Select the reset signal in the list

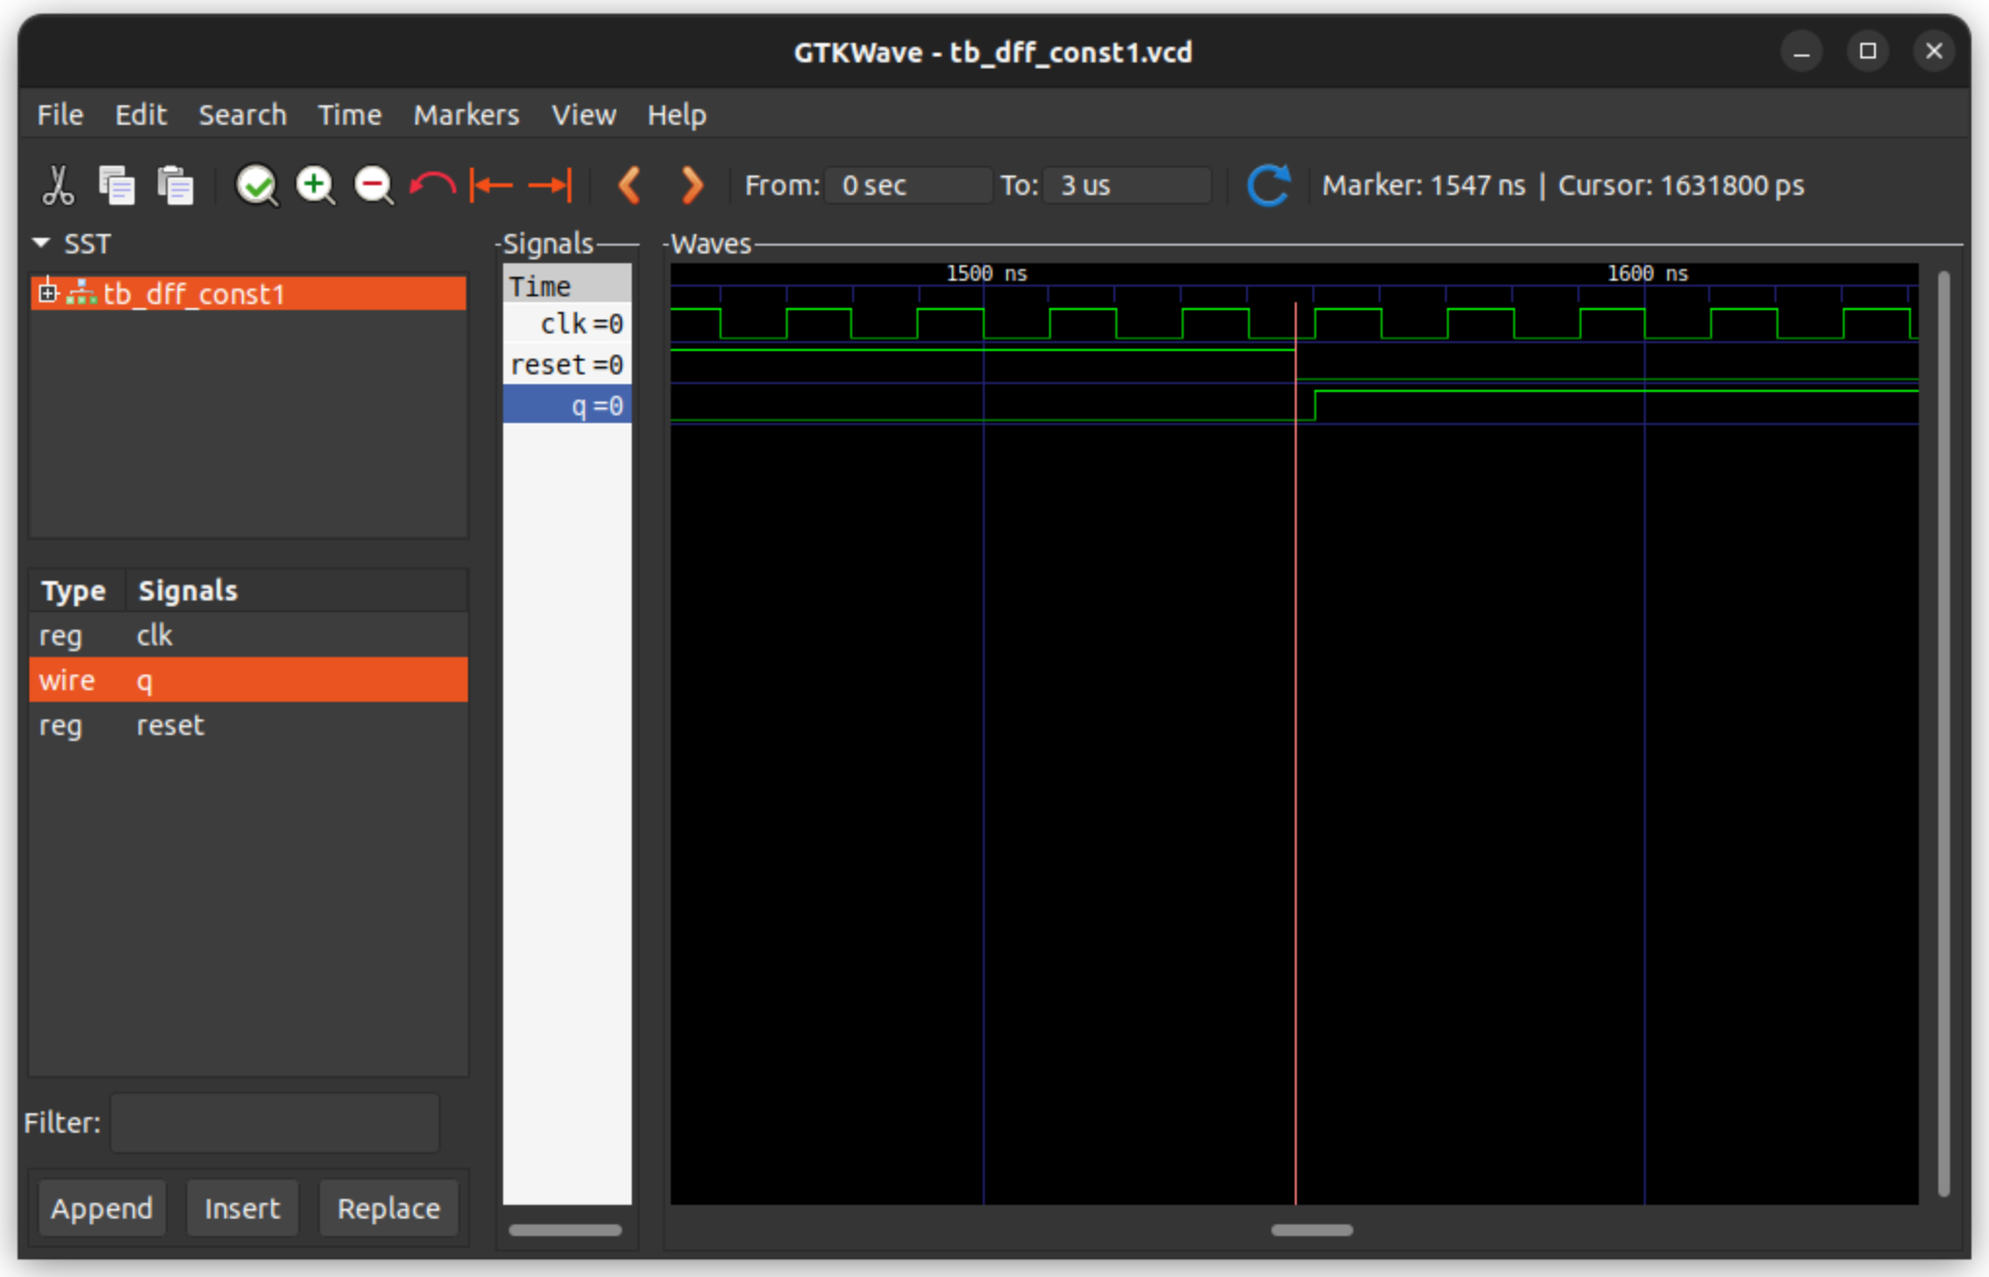171,724
